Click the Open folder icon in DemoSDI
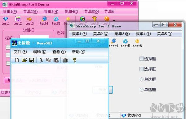 24,60
